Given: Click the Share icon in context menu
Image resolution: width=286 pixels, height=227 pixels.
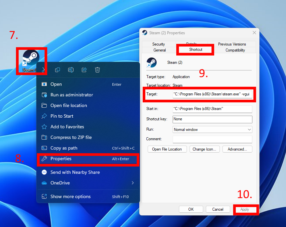Looking at the screenshot, I should [84, 70].
